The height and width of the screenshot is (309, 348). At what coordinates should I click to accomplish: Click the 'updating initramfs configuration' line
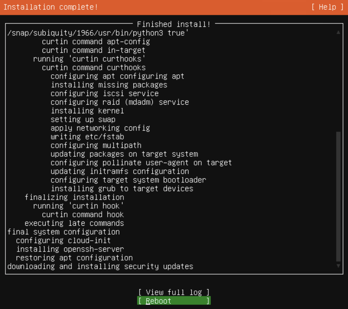coord(120,171)
